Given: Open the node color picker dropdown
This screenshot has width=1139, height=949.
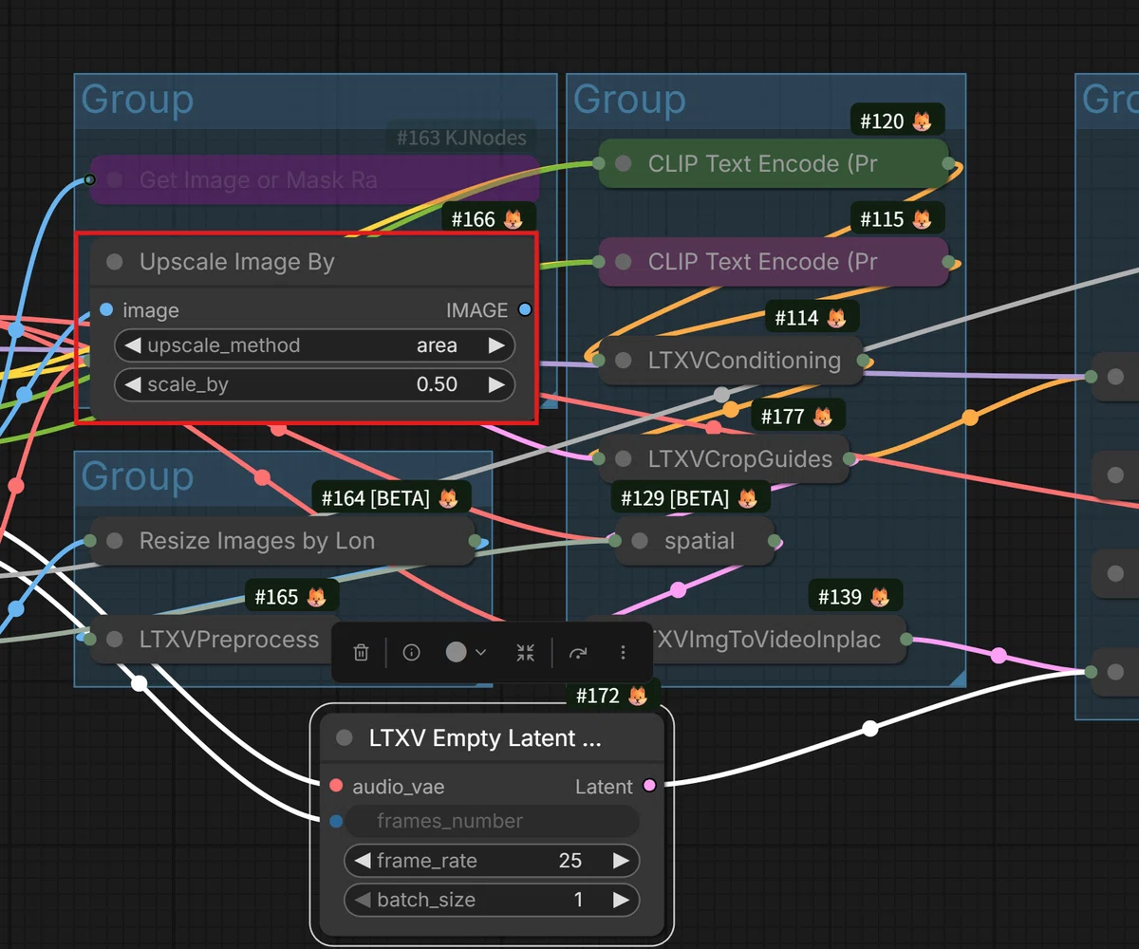Looking at the screenshot, I should [466, 652].
